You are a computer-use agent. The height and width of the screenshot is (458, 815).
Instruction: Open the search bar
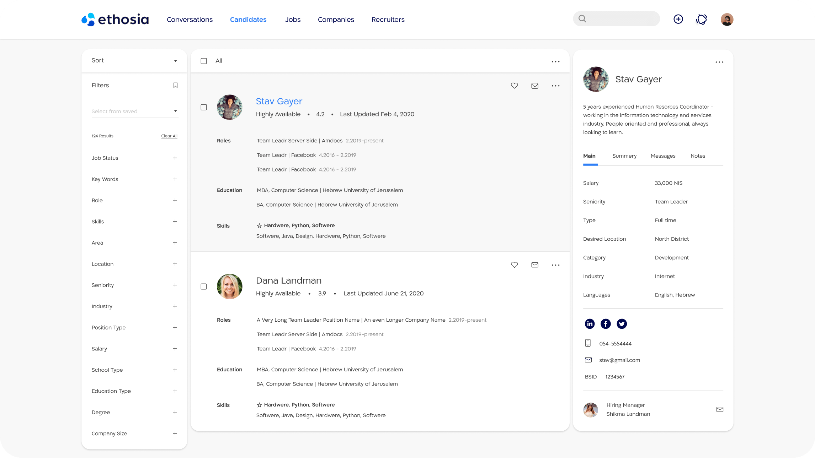tap(616, 18)
